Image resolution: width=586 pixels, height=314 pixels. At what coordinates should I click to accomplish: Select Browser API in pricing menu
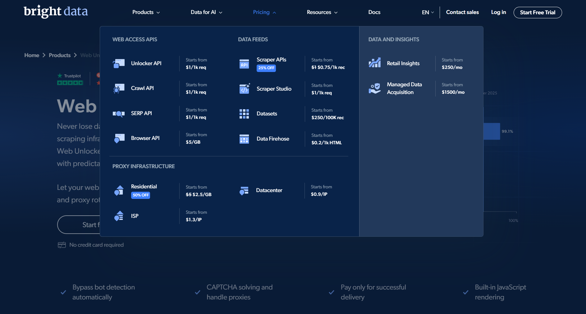pyautogui.click(x=145, y=138)
